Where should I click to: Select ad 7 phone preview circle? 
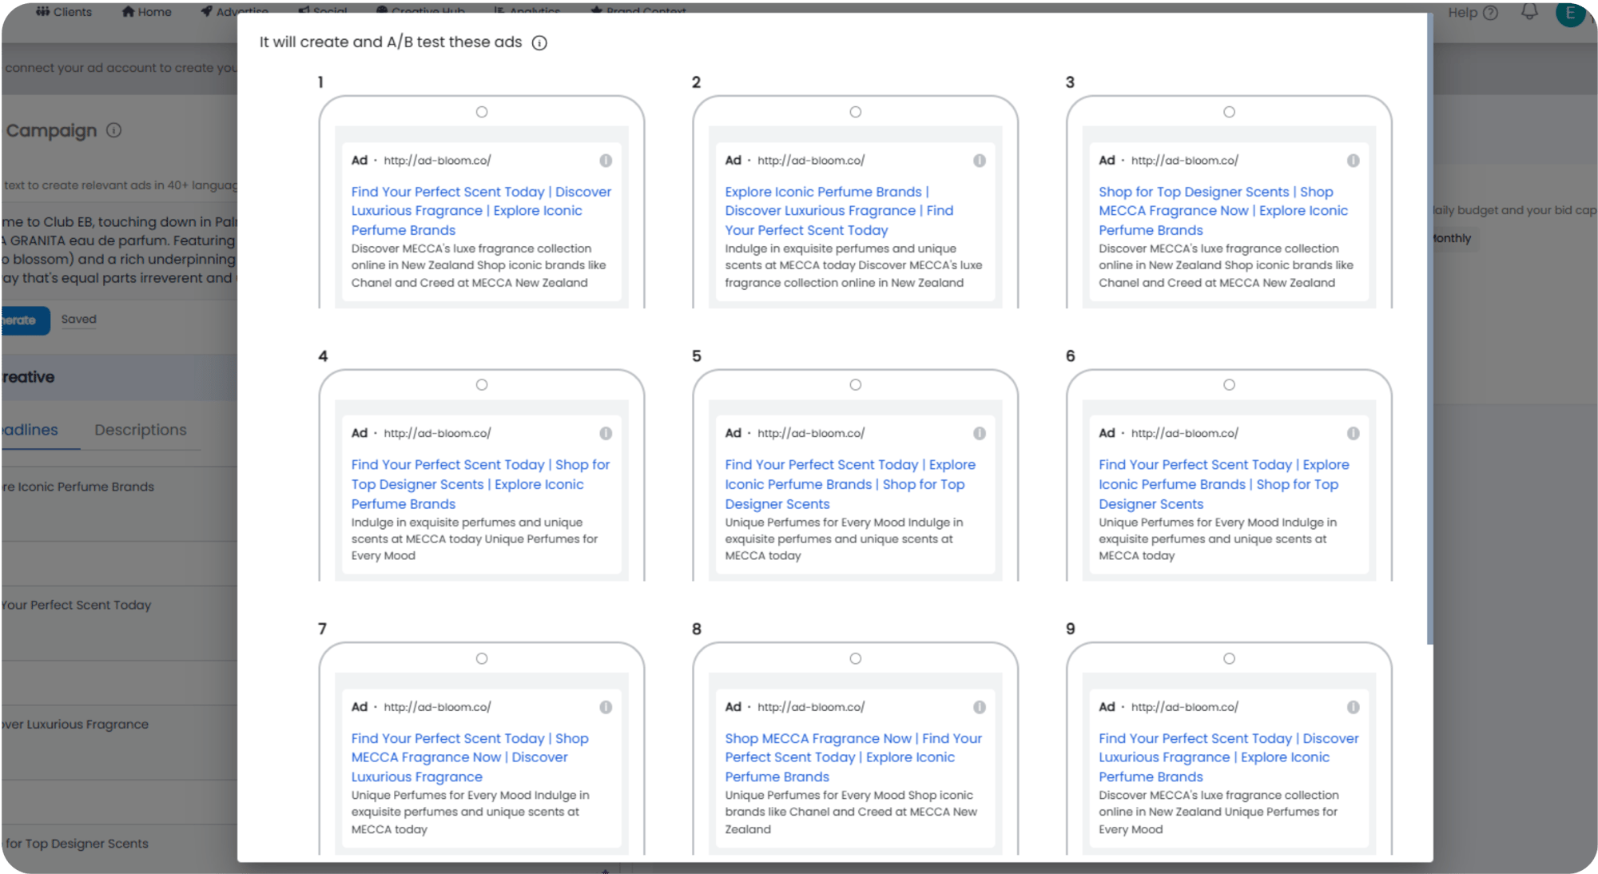pos(482,658)
